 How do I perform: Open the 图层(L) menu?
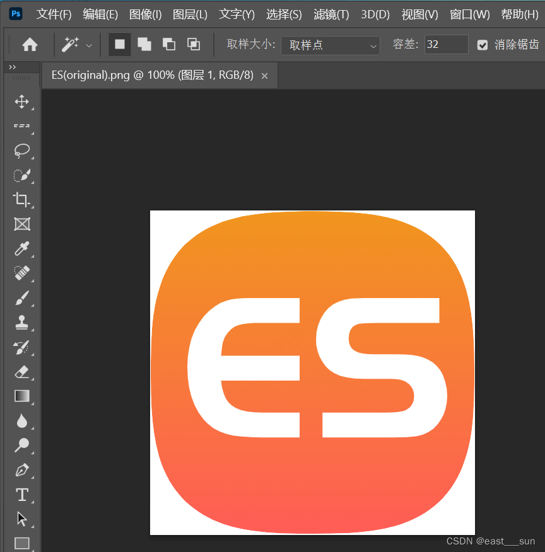(190, 14)
